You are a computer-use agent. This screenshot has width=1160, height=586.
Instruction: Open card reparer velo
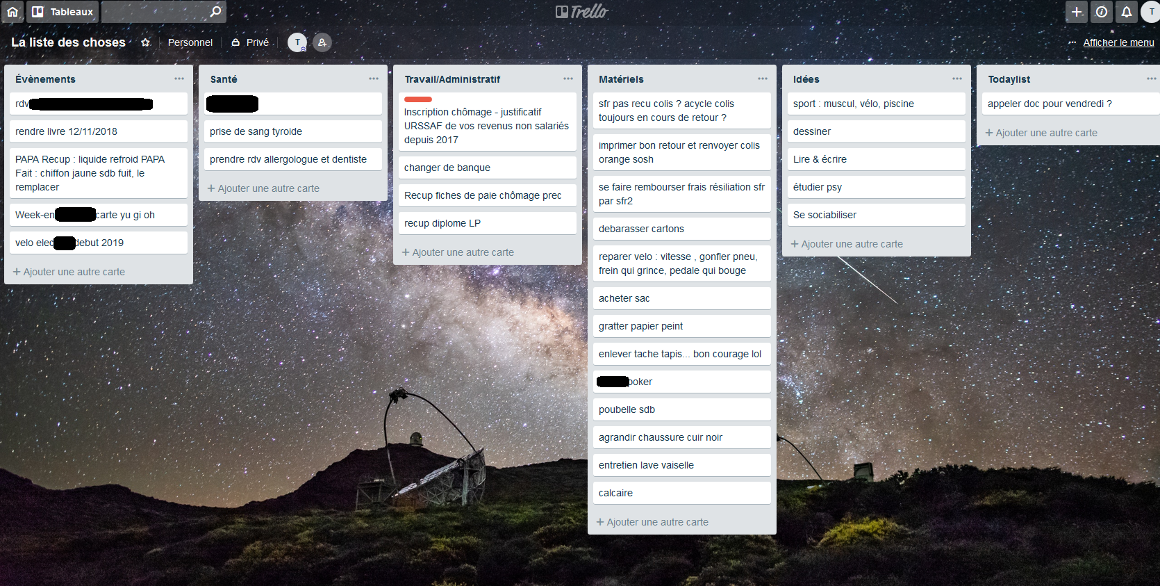click(682, 263)
